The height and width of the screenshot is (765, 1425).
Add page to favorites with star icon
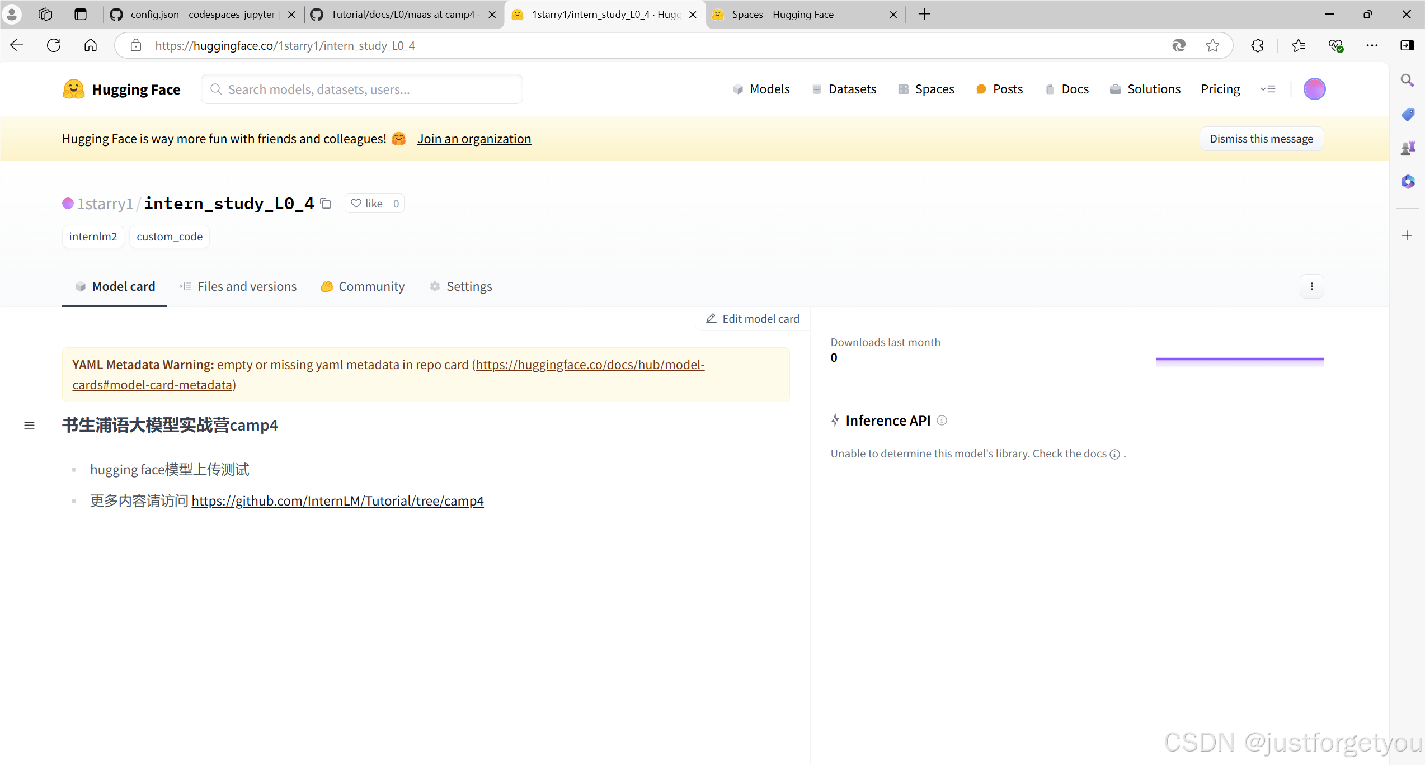(x=1212, y=46)
